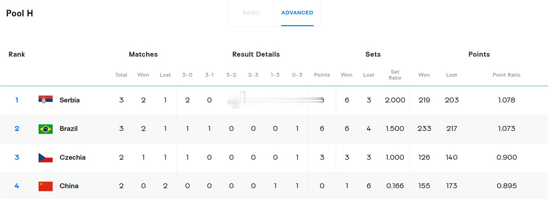This screenshot has height=199, width=549.
Task: Click Serbia's 2.000 set ratio value
Action: (395, 100)
